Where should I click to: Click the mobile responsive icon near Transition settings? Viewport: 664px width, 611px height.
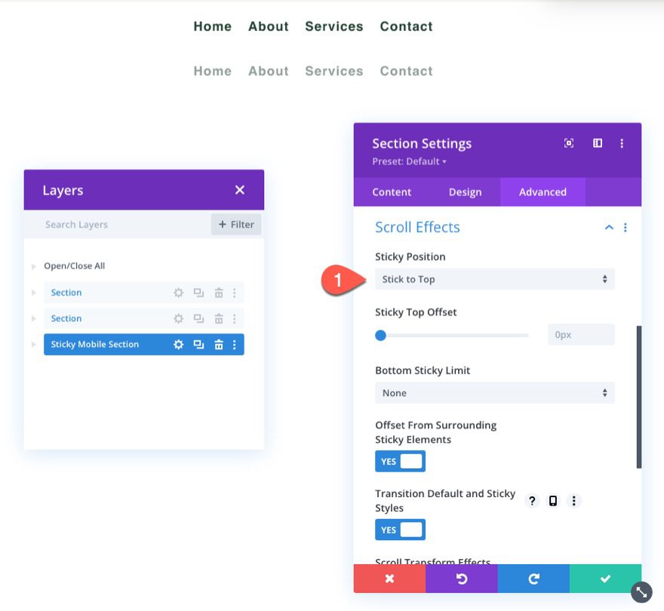click(553, 501)
